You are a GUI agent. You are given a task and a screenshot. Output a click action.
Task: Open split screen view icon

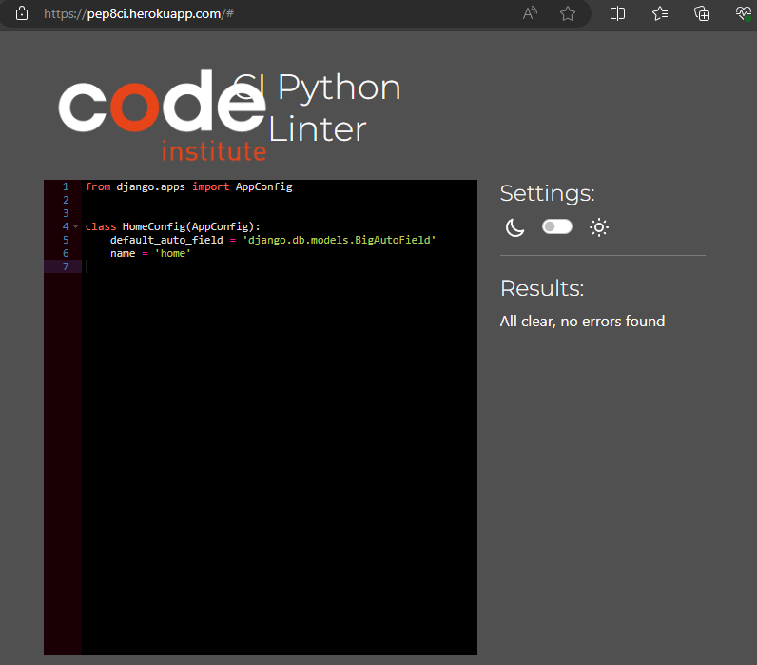(617, 13)
